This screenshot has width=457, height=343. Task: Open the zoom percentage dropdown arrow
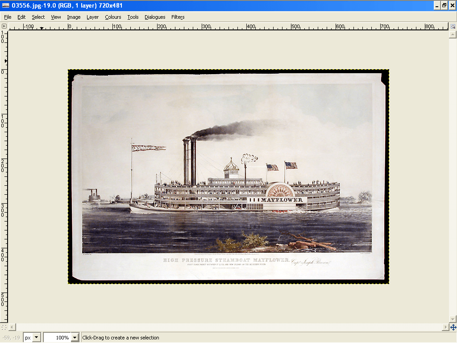pyautogui.click(x=75, y=338)
